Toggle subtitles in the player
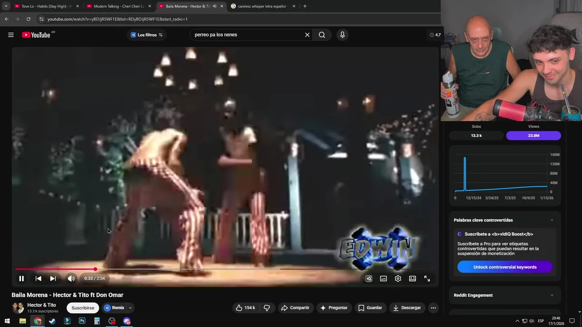582x327 pixels. [383, 278]
